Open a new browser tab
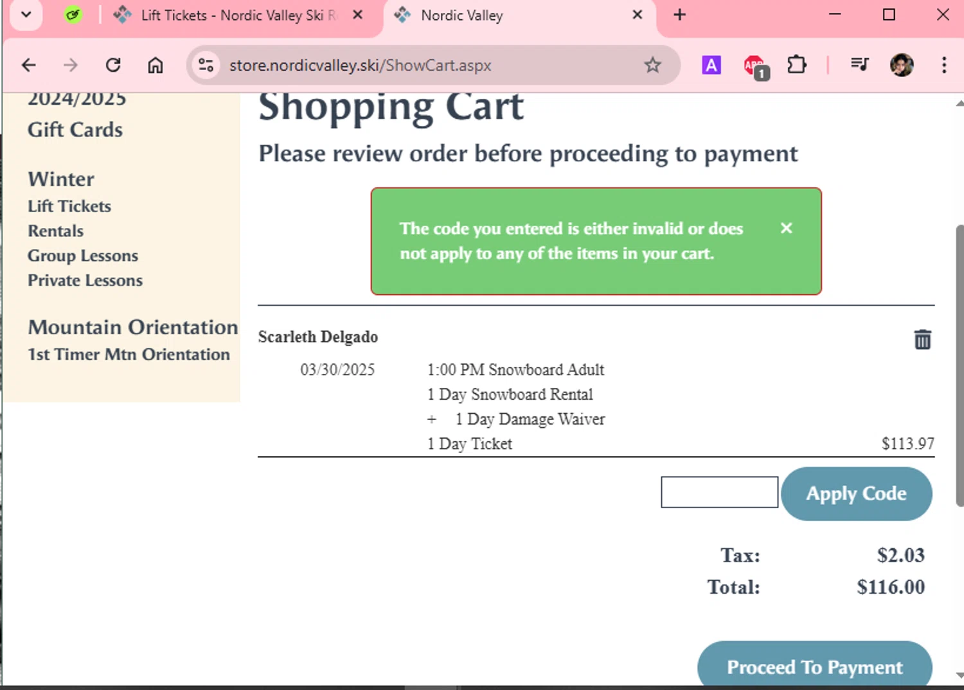Screen dimensions: 964x690 click(680, 15)
